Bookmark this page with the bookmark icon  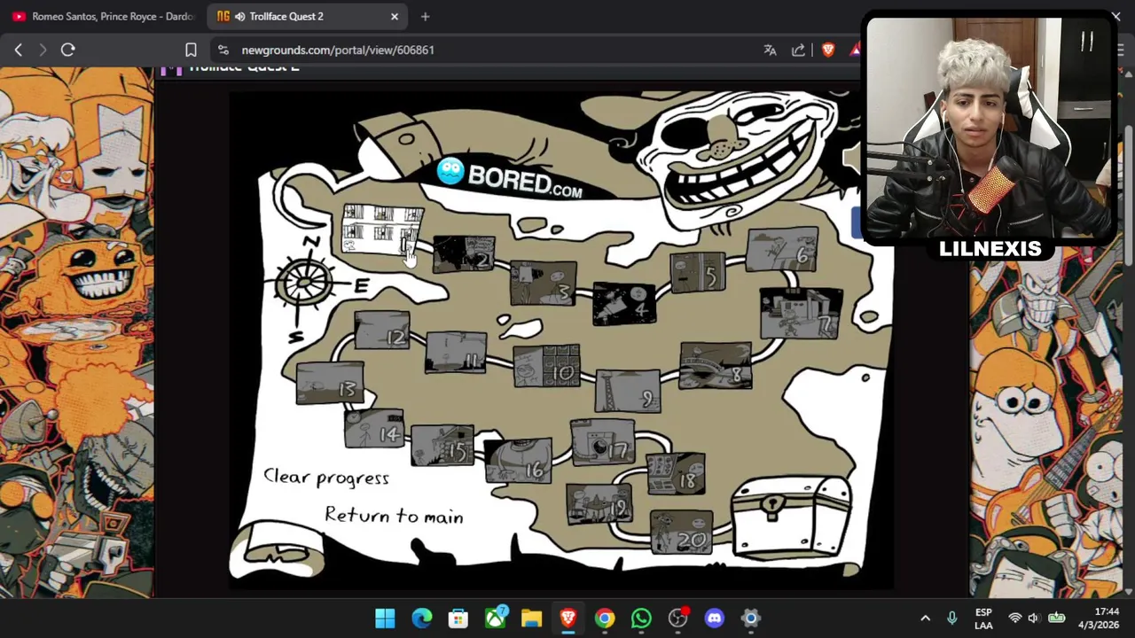coord(191,50)
